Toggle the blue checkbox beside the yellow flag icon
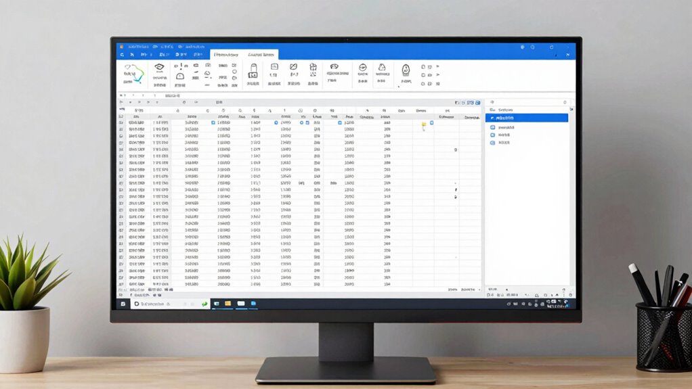Viewport: 692px width, 389px height. (431, 122)
